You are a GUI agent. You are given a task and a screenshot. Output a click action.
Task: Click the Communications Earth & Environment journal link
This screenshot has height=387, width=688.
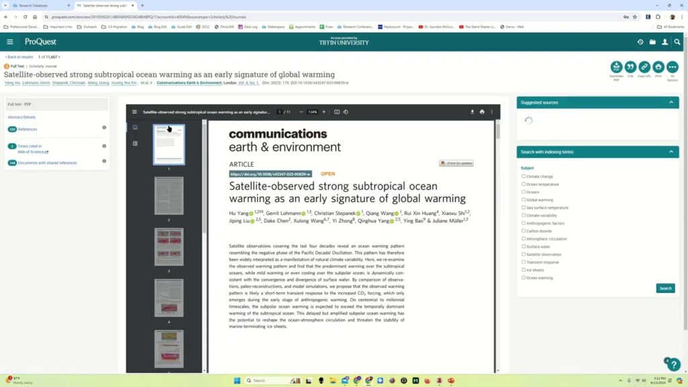coord(189,83)
